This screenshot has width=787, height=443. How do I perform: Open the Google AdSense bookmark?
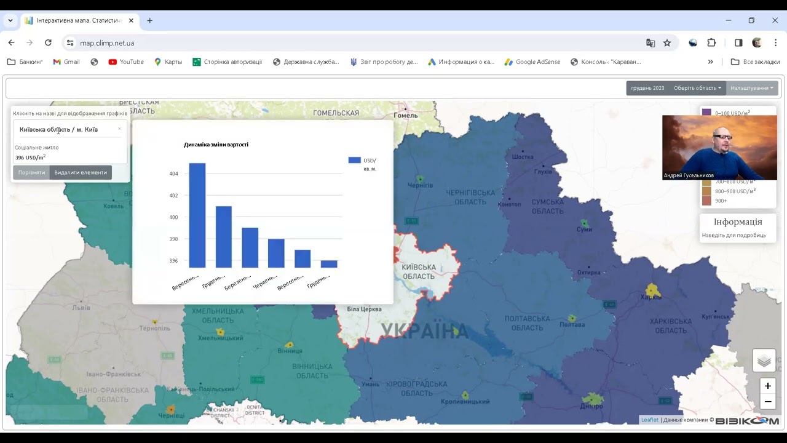532,62
